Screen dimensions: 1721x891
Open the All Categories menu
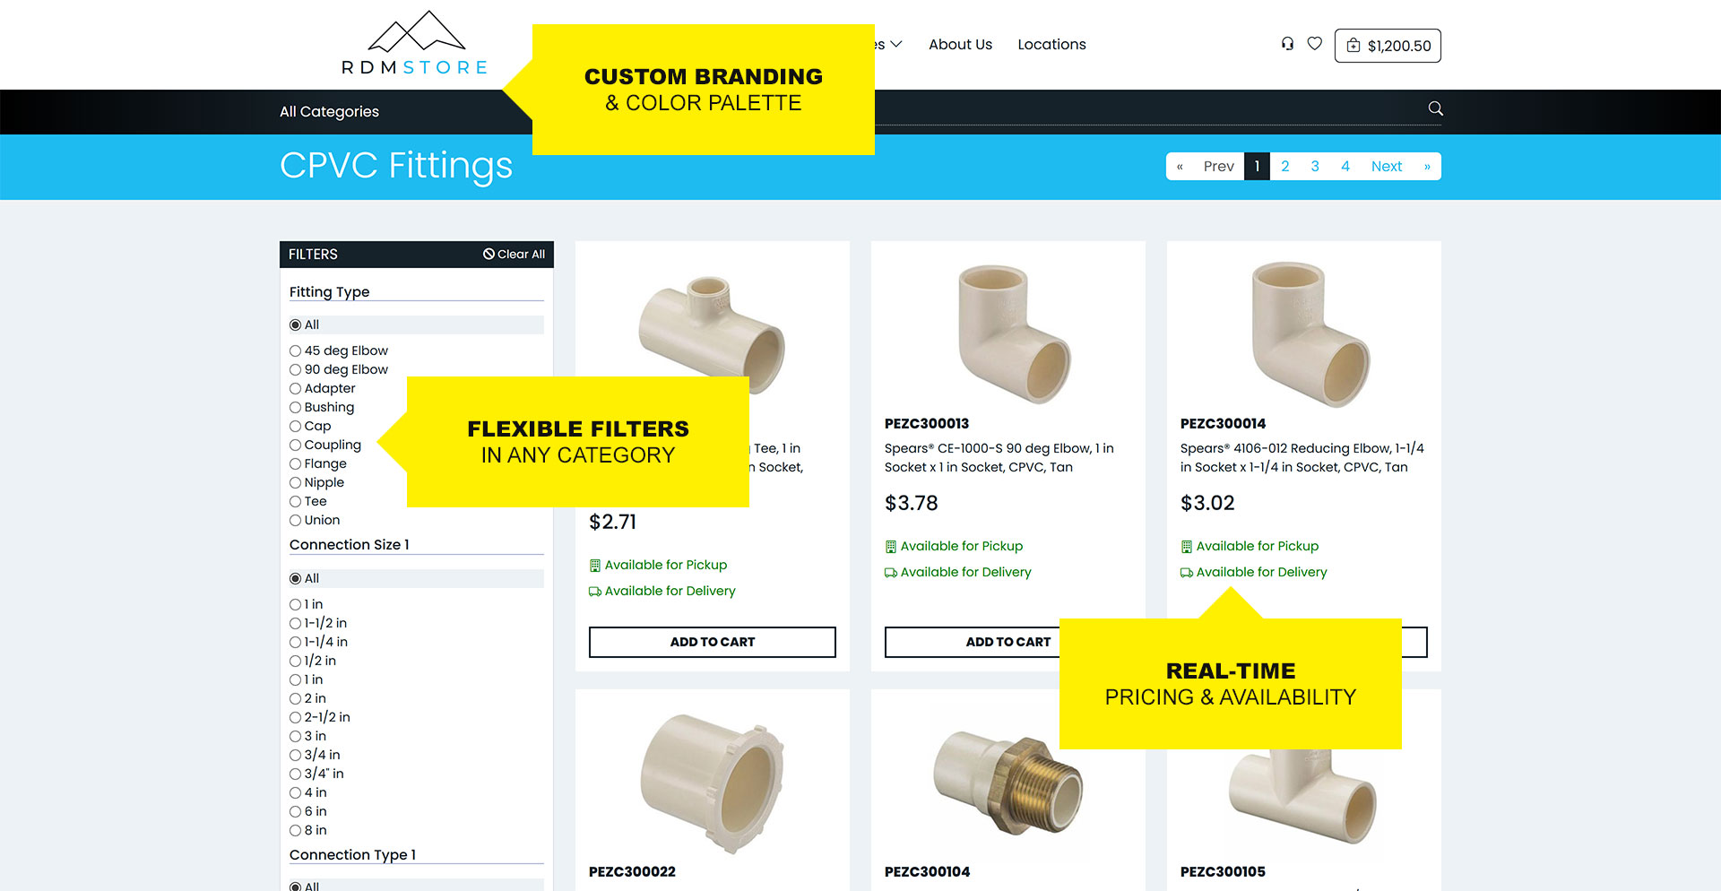329,112
